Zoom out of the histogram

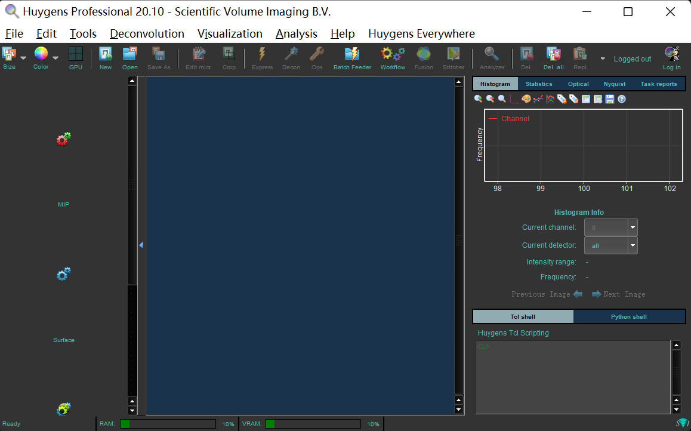pos(490,99)
